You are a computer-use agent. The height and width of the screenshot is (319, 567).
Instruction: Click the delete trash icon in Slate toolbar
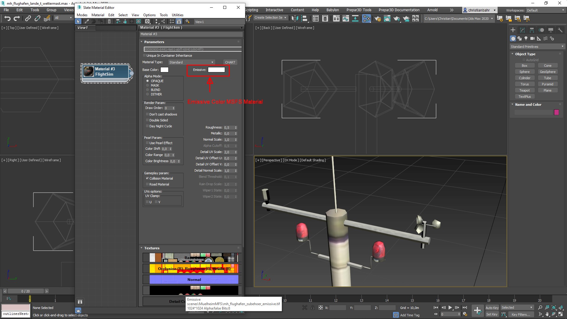[x=109, y=21]
